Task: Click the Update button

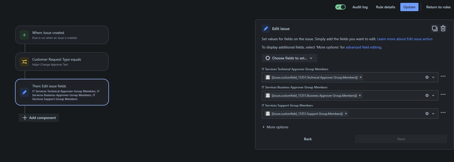Action: click(x=409, y=7)
